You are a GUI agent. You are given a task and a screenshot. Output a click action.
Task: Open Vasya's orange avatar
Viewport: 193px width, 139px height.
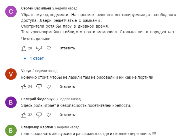coord(11,74)
